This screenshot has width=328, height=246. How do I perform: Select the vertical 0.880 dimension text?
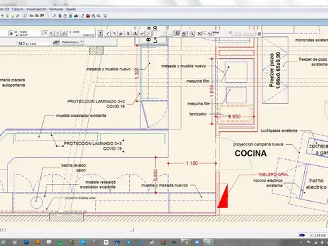point(156,175)
